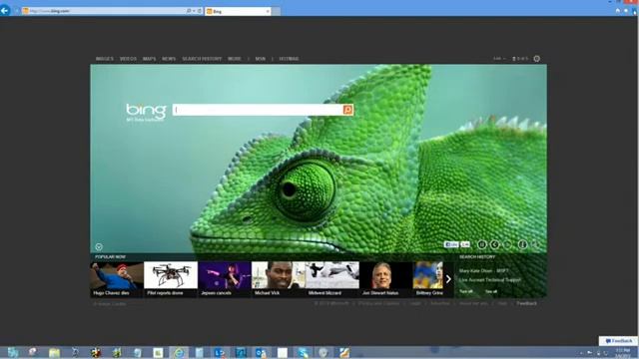Screen dimensions: 639x359
Task: Click the orange search magnifier button
Action: tap(347, 110)
